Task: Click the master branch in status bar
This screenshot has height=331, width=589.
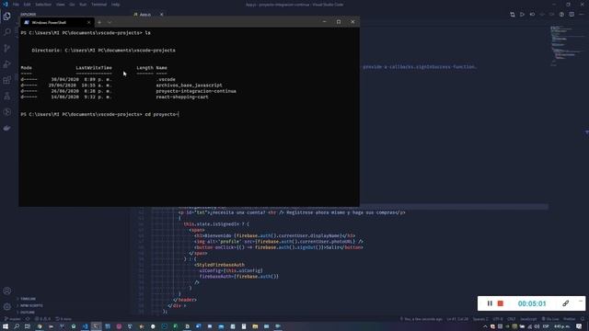Action: coord(12,319)
